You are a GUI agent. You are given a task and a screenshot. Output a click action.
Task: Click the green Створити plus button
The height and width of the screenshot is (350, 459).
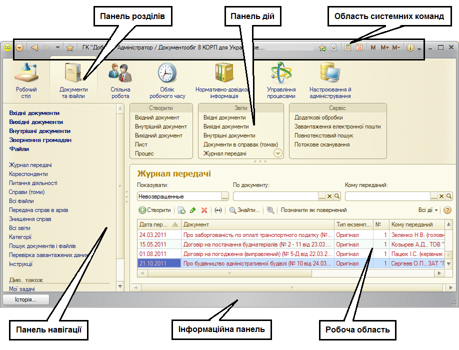click(x=154, y=210)
